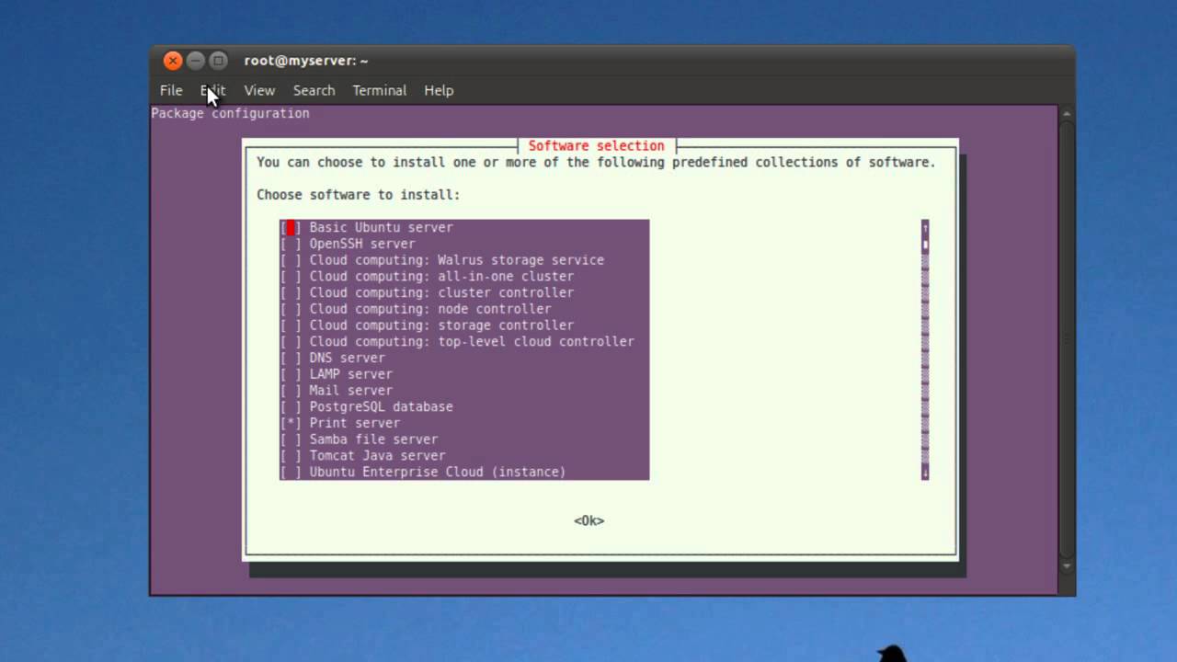Click the 'Package configuration' header text
The height and width of the screenshot is (662, 1177).
231,113
